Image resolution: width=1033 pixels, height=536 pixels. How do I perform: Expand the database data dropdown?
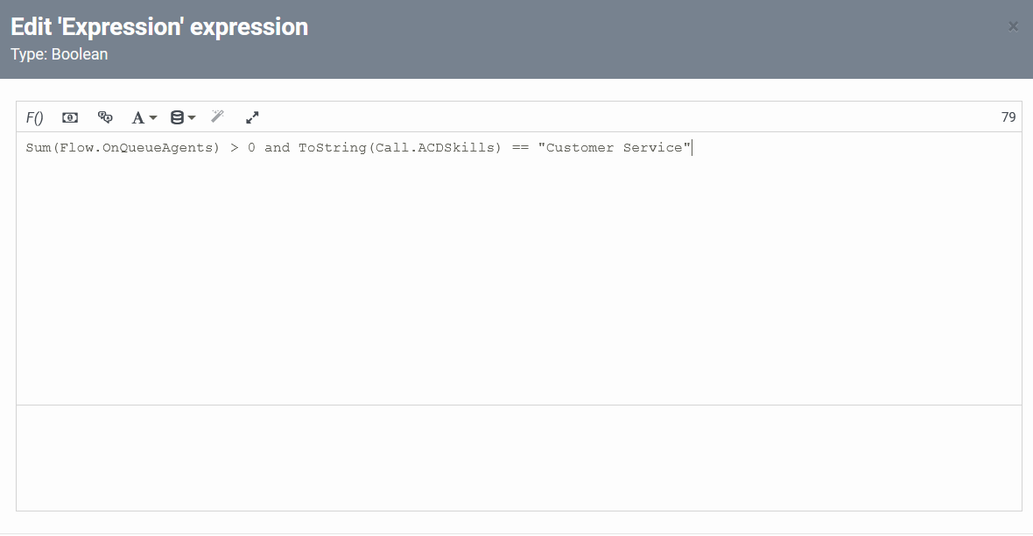[182, 117]
